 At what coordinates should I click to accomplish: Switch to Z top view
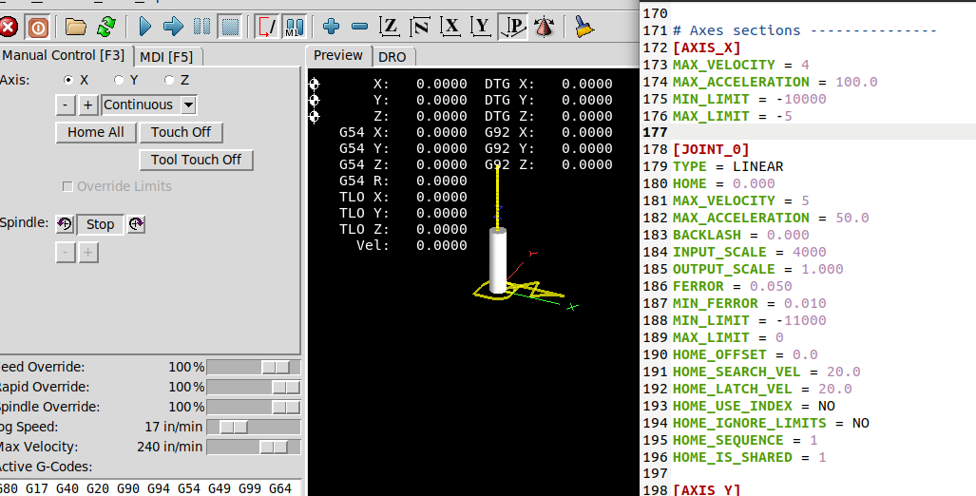390,27
